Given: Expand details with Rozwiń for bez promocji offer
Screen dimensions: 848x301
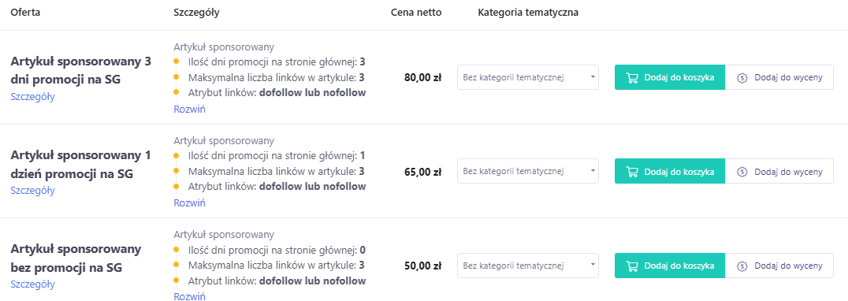Looking at the screenshot, I should [x=189, y=296].
